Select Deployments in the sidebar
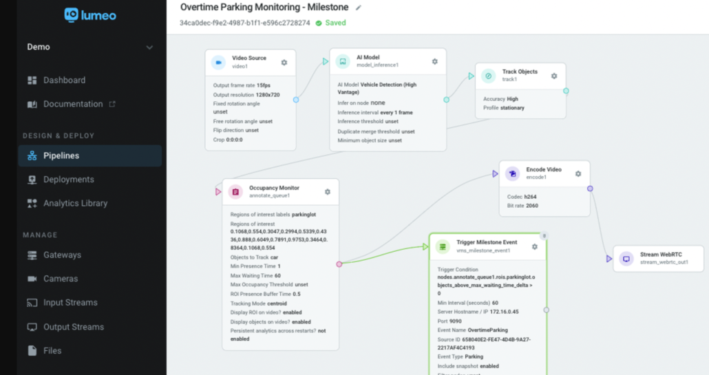 (x=68, y=180)
